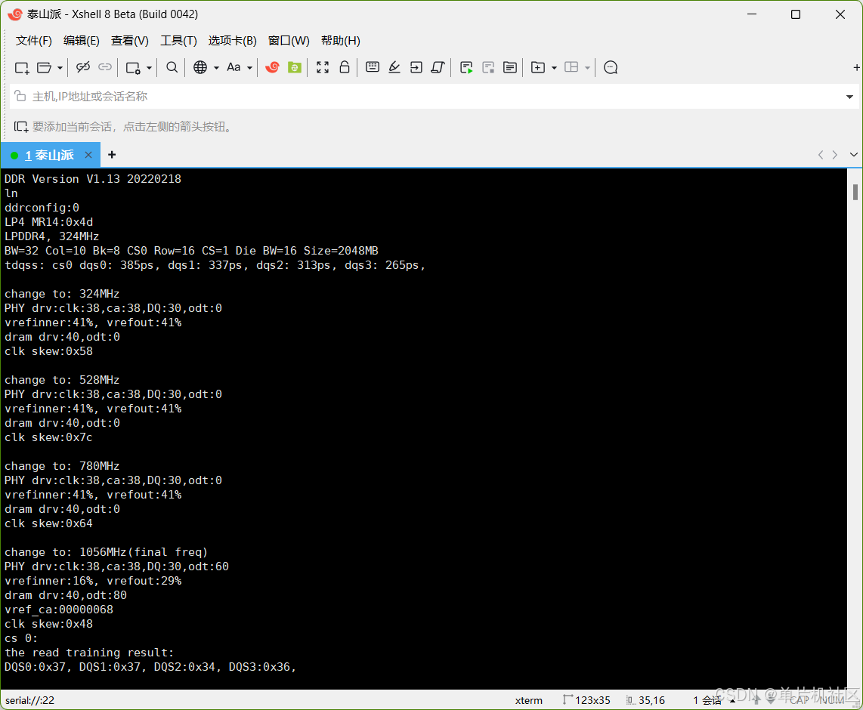The height and width of the screenshot is (710, 863).
Task: Click the send-arrow box icon
Action: [416, 67]
